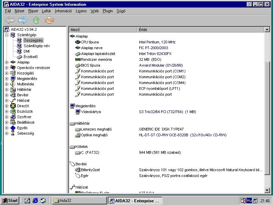Click the Egyéb blue diamond icon
273x205 pixels.
[13, 128]
